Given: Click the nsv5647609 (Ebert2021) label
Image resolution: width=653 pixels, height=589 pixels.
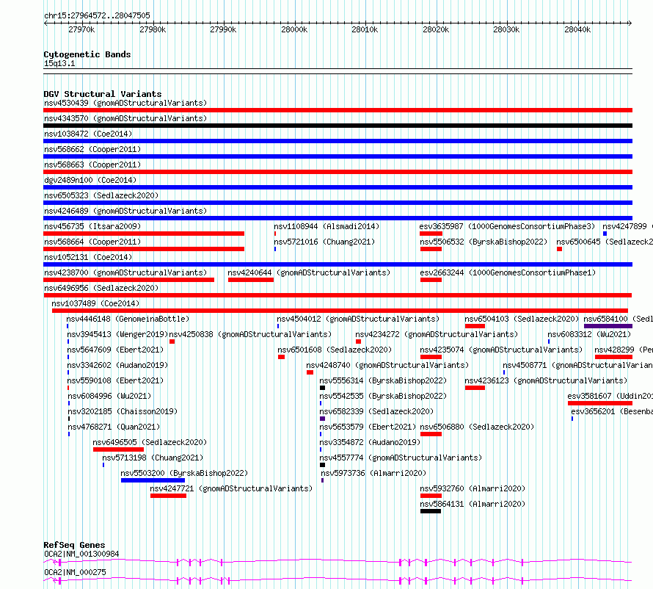Looking at the screenshot, I should coord(115,350).
